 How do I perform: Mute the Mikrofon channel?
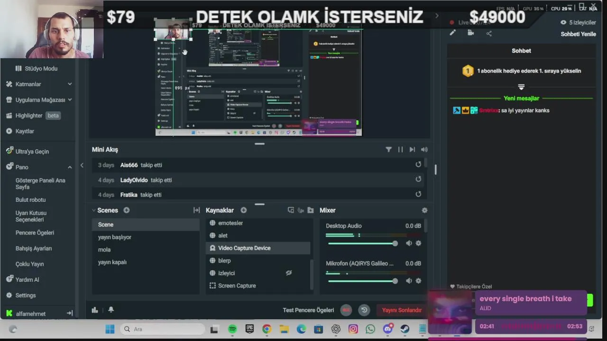409,281
